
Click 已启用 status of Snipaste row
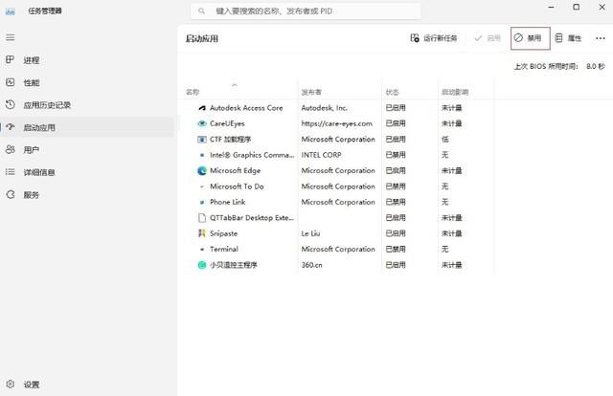[396, 233]
